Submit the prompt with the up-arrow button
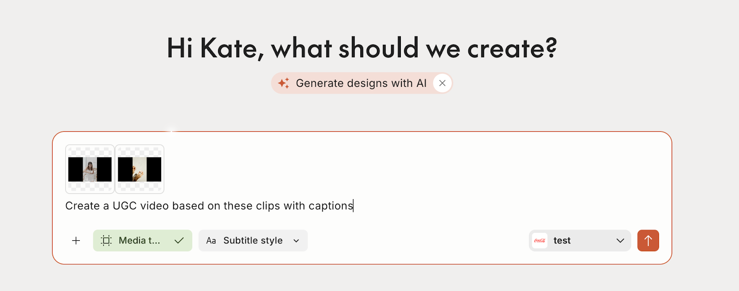This screenshot has width=739, height=291. click(x=648, y=241)
